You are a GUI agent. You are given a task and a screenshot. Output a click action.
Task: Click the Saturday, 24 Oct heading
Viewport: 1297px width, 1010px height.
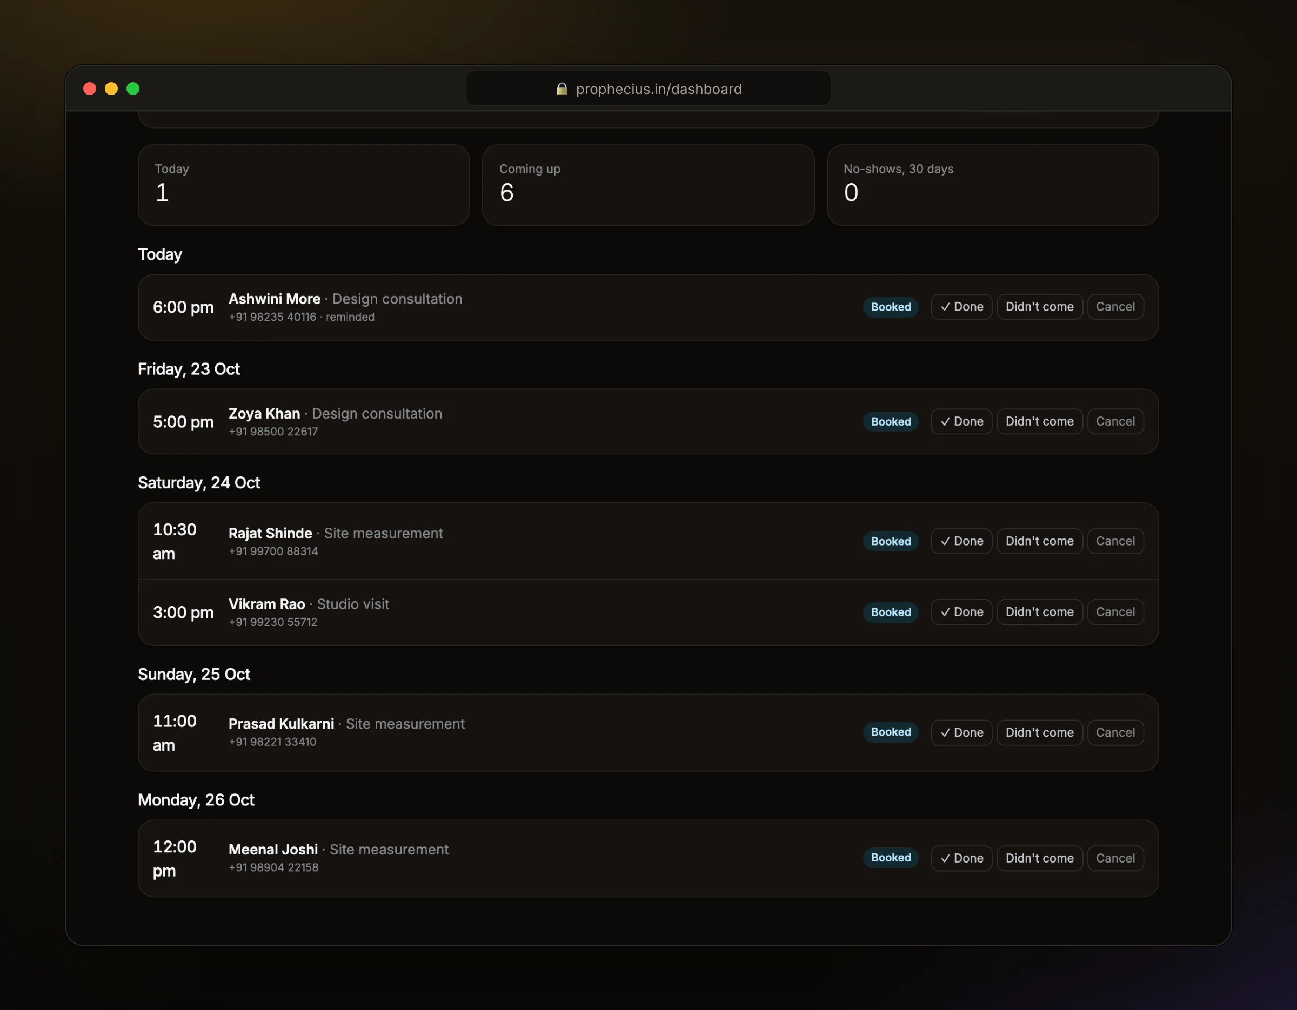tap(199, 483)
